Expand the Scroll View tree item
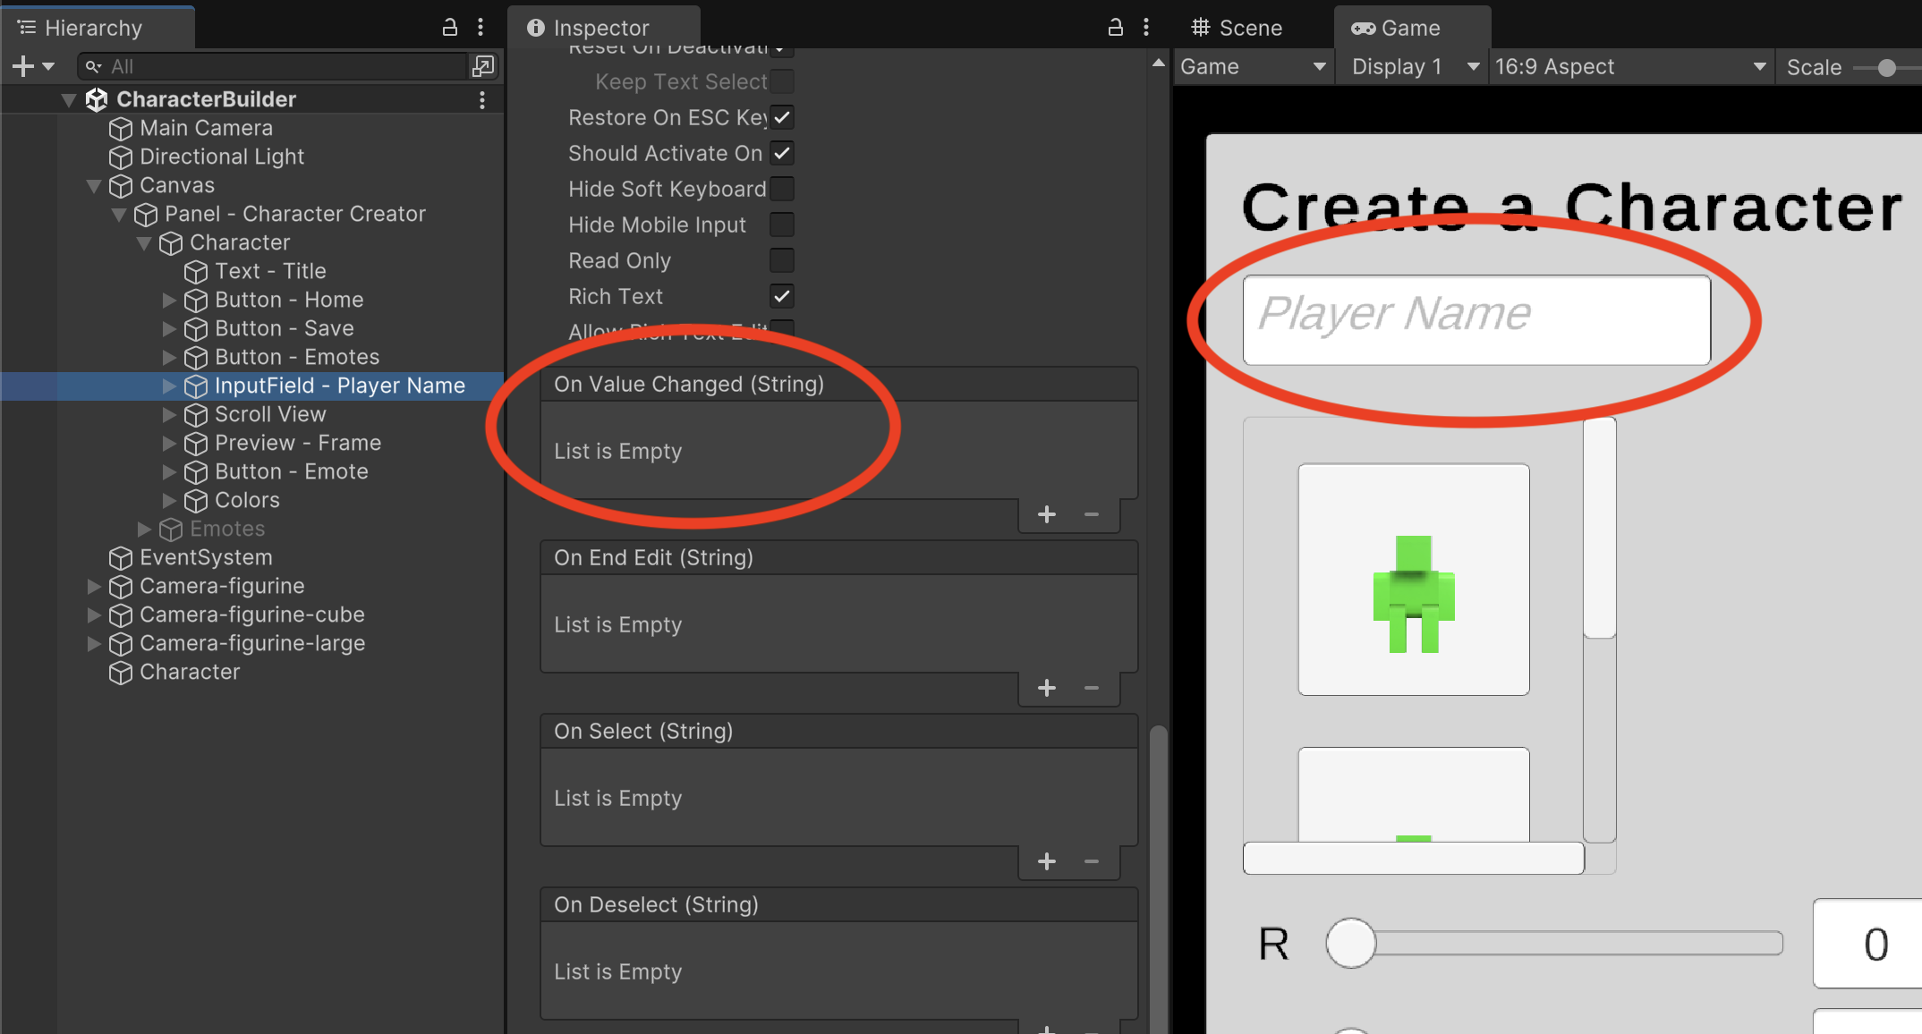This screenshot has width=1922, height=1034. [169, 415]
